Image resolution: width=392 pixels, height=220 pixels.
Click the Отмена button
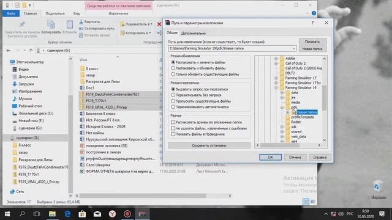click(x=295, y=158)
